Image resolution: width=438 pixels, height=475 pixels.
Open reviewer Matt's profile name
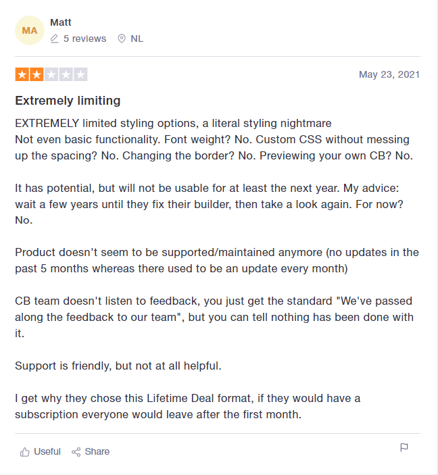coord(61,22)
